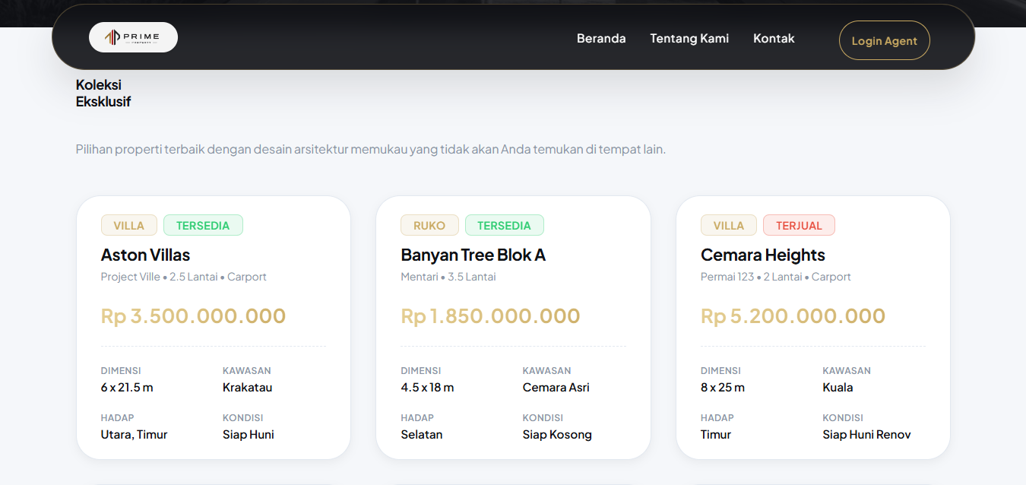The height and width of the screenshot is (485, 1026).
Task: Open the Kontak menu item
Action: tap(774, 38)
